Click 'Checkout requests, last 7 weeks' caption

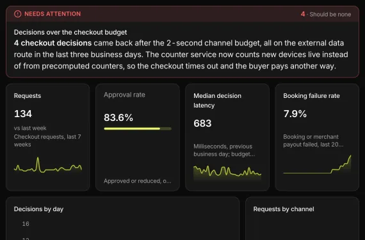tap(47, 140)
